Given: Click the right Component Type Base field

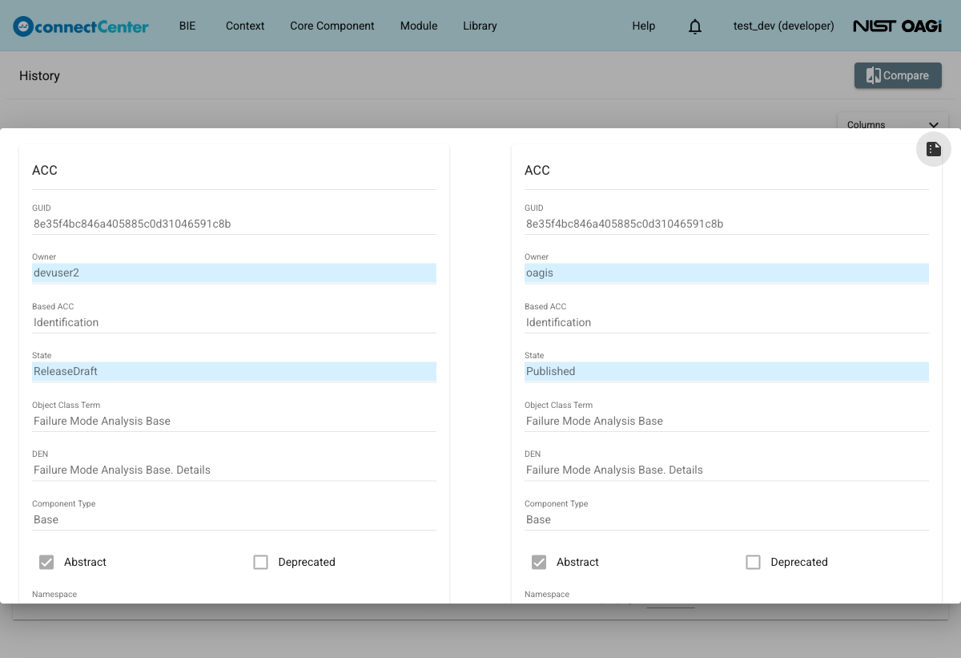Looking at the screenshot, I should point(726,520).
